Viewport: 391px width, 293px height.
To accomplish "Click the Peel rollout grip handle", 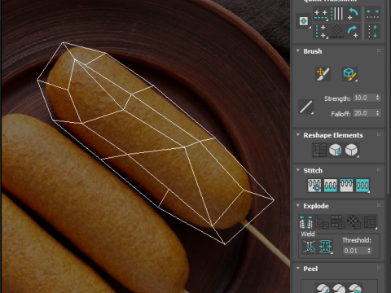I will click(379, 268).
